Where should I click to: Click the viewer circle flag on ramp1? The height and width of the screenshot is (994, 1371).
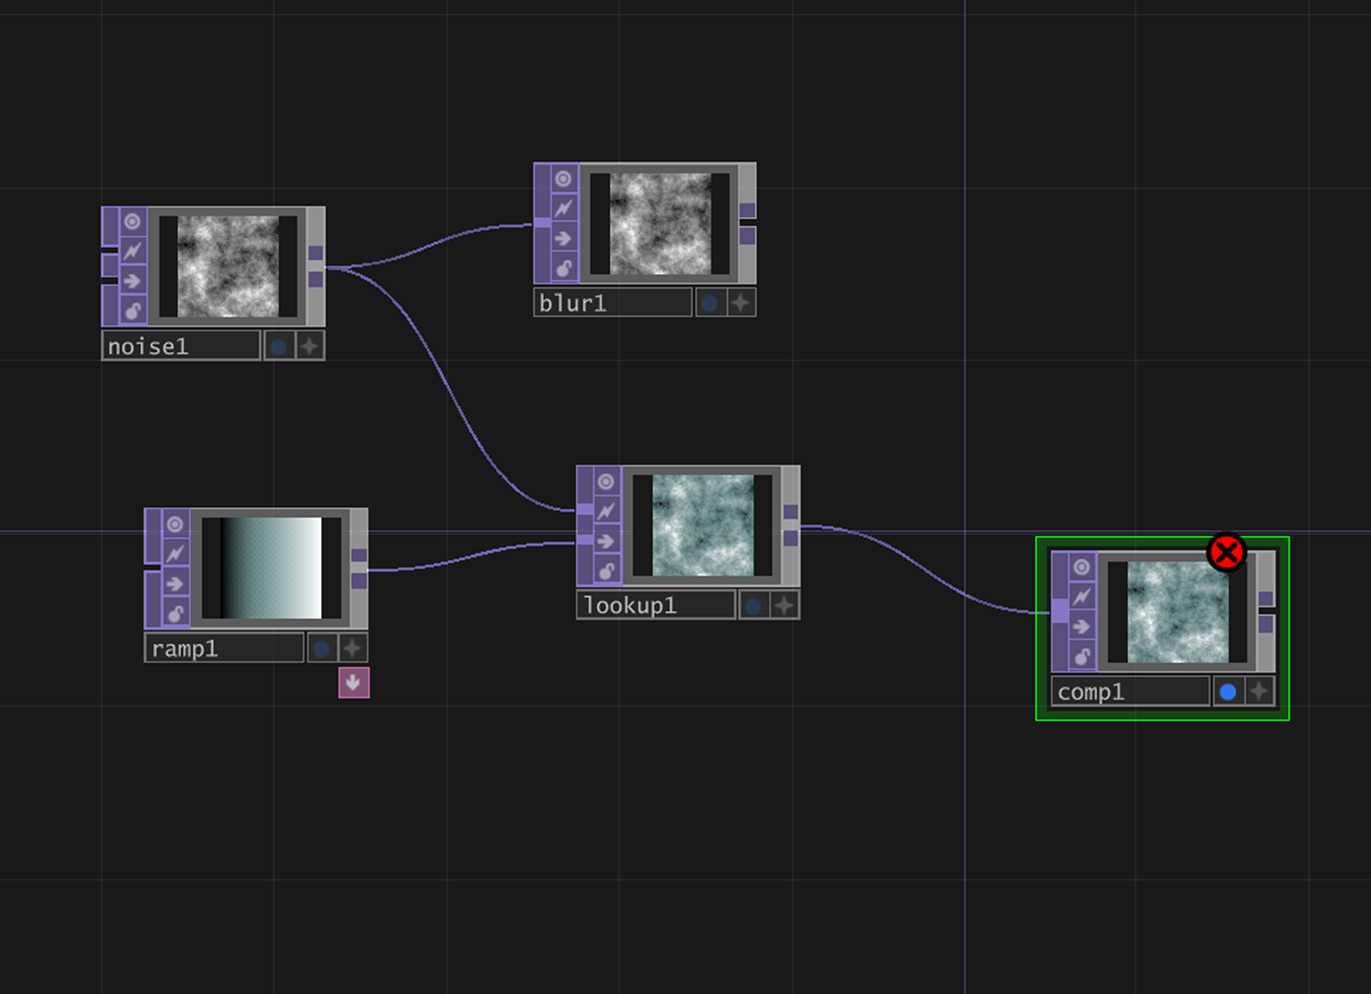tap(175, 524)
